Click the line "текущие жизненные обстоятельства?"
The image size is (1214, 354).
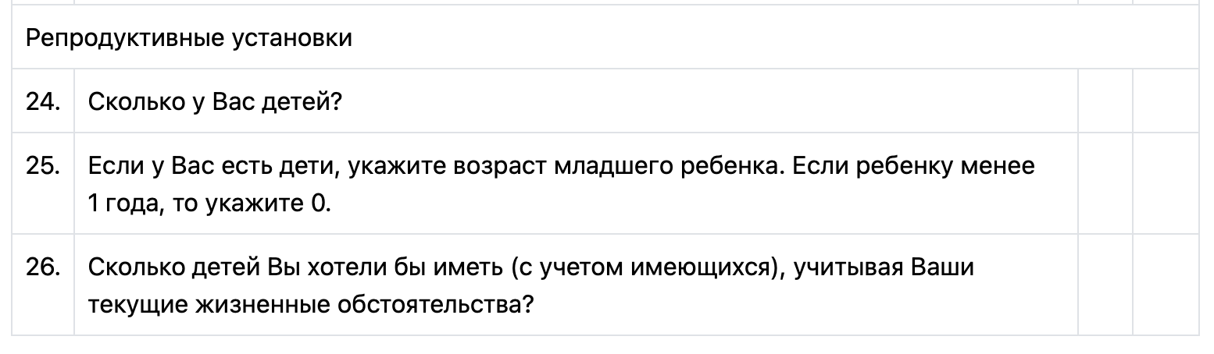310,303
